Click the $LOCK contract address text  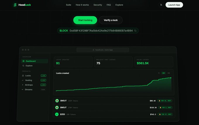click(x=101, y=31)
